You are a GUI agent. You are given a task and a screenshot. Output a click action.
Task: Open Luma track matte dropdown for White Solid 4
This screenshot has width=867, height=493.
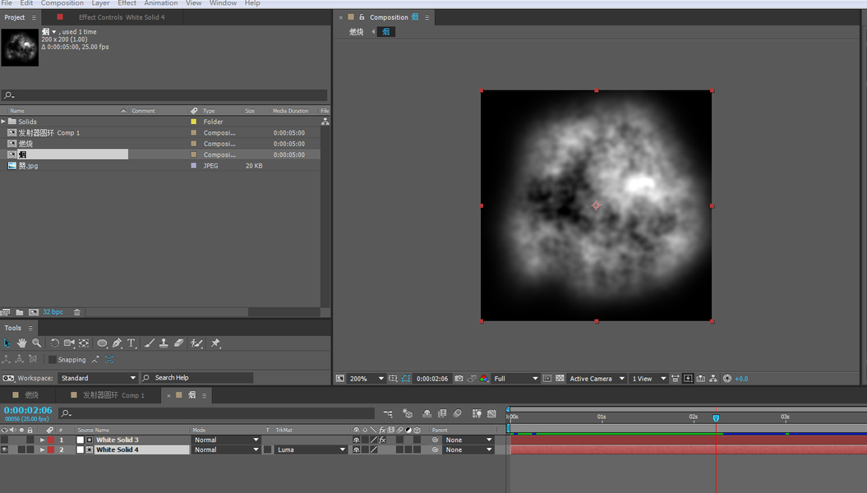(x=311, y=450)
